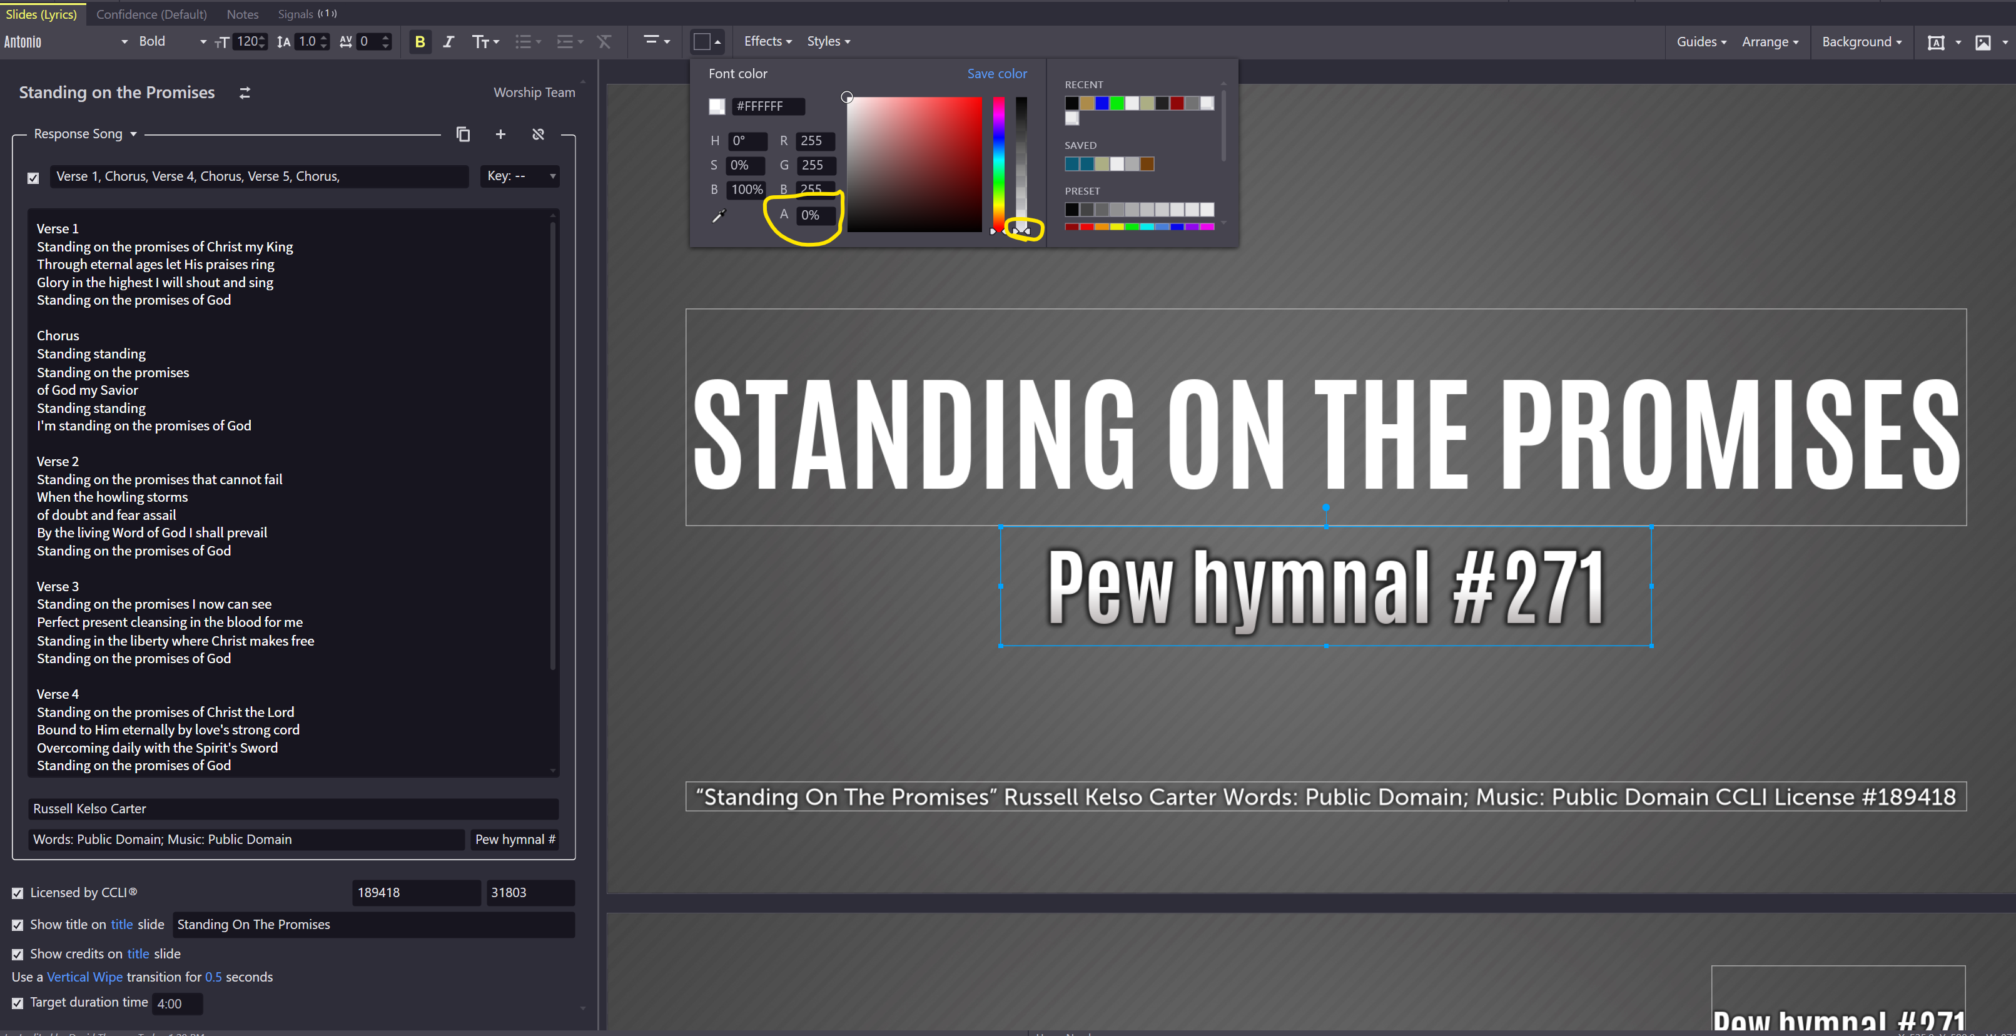Toggle Bold text formatting
2016x1036 pixels.
click(420, 43)
